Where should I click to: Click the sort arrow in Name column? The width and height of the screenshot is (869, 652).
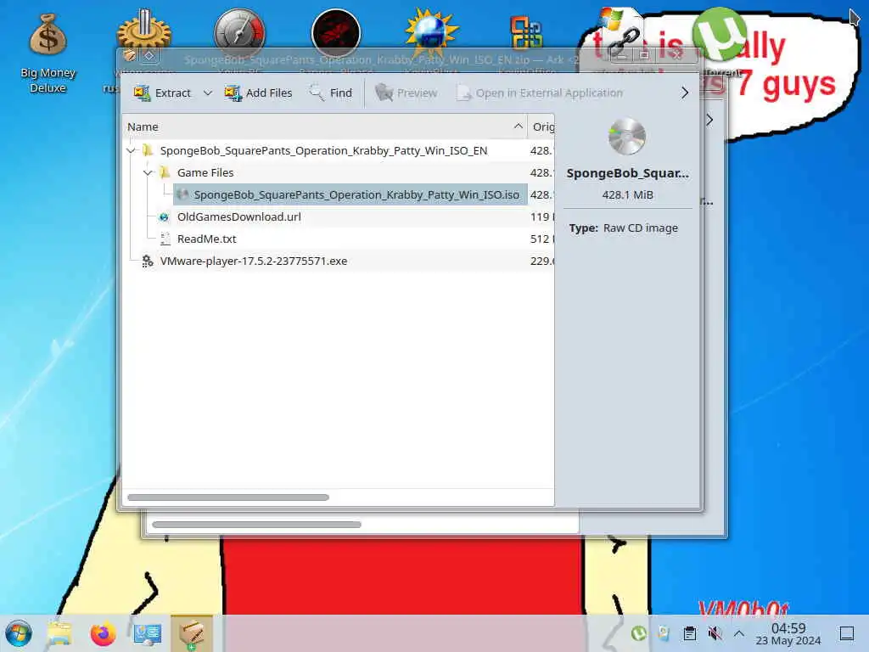[518, 126]
